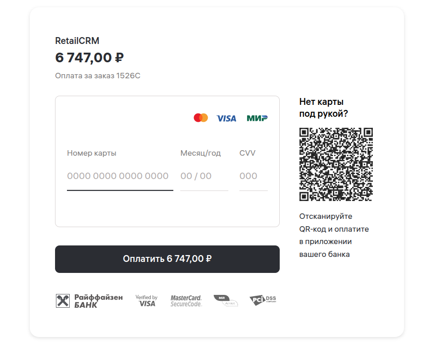Viewport: 426px width, 359px height.
Task: Click the Нет карты под рукой heading
Action: click(323, 108)
